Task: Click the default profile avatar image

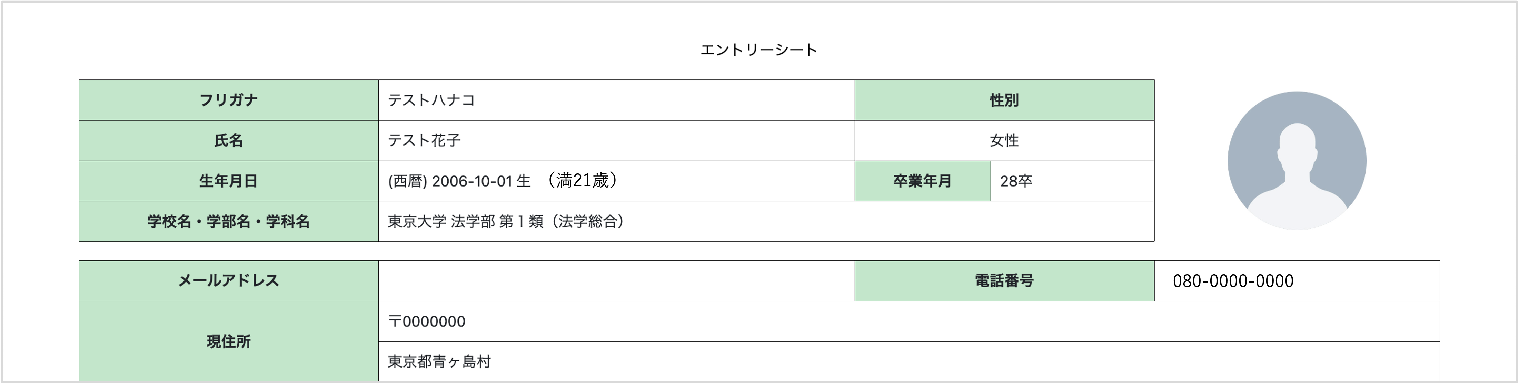Action: (1297, 161)
